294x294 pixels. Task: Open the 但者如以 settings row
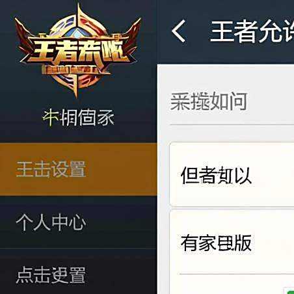(232, 174)
